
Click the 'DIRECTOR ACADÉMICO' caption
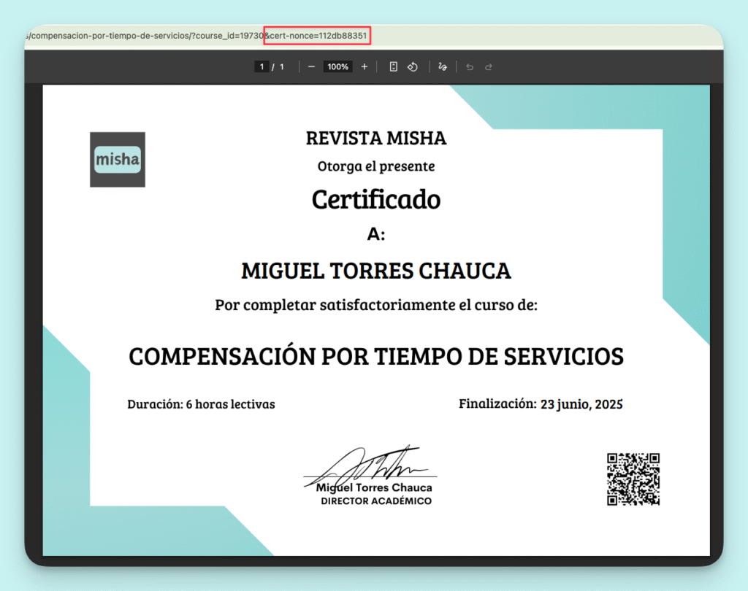(376, 501)
